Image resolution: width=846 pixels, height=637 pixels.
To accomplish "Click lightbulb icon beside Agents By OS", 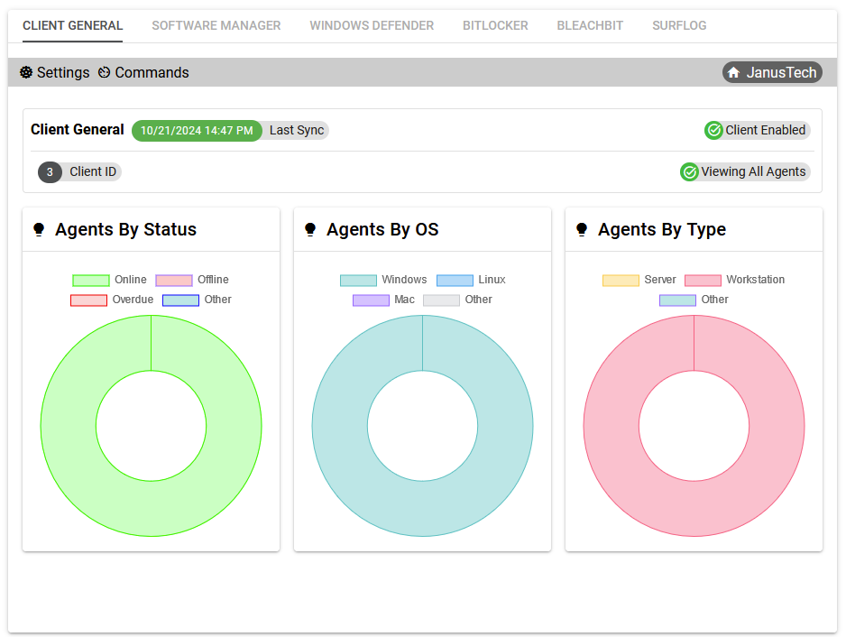I will [310, 229].
